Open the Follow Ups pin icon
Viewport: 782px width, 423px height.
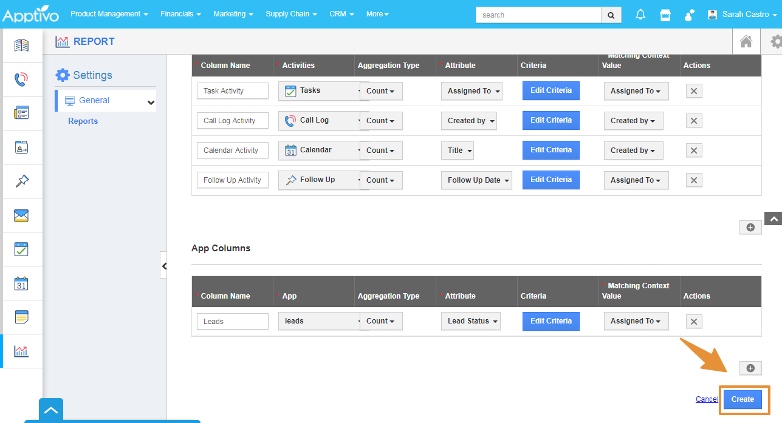pos(22,181)
